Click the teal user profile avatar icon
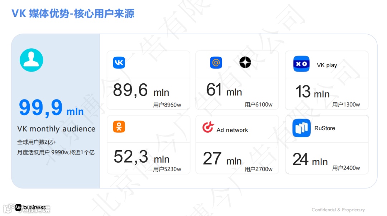The image size is (387, 216). [x=31, y=60]
